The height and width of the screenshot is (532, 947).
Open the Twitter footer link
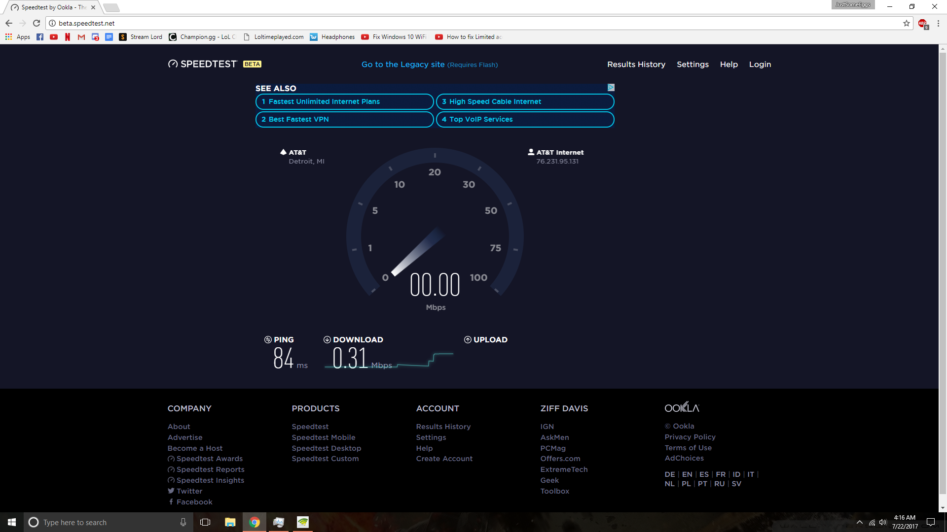pyautogui.click(x=185, y=491)
